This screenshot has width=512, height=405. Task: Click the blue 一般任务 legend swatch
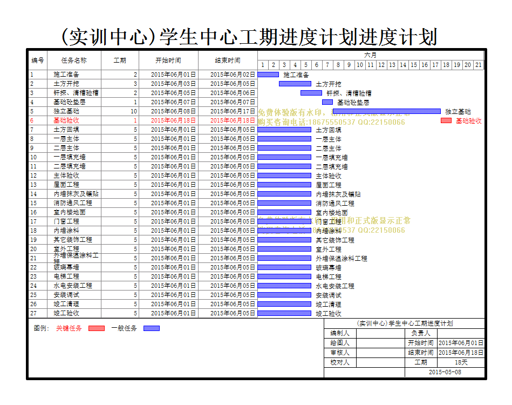point(152,328)
